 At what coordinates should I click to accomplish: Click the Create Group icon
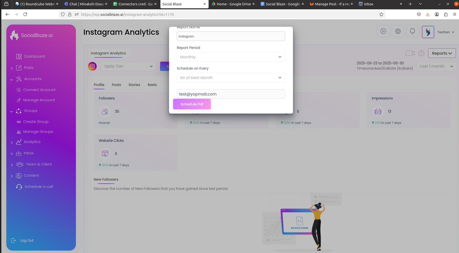click(x=19, y=122)
